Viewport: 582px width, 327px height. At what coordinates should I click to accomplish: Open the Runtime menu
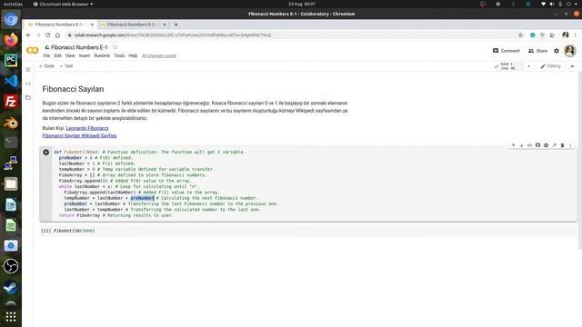[x=102, y=55]
